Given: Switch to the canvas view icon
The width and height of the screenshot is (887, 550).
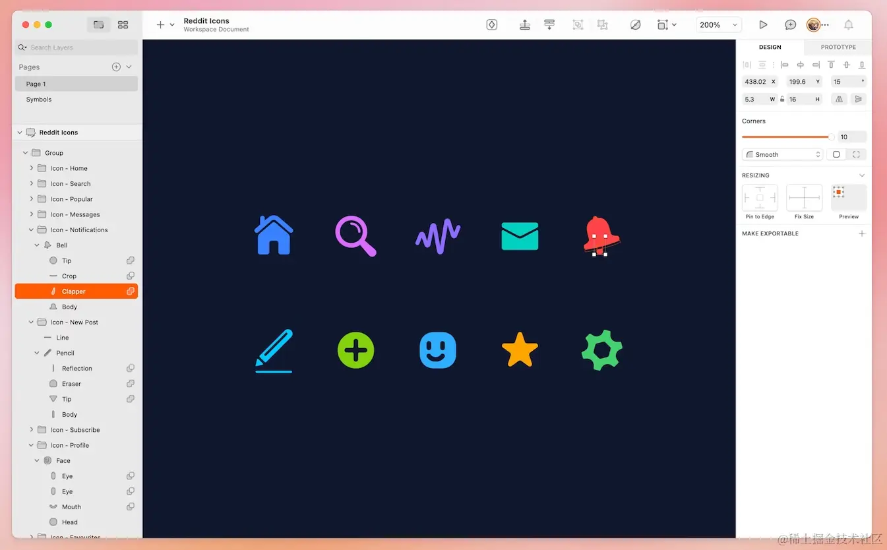Looking at the screenshot, I should pyautogui.click(x=98, y=24).
